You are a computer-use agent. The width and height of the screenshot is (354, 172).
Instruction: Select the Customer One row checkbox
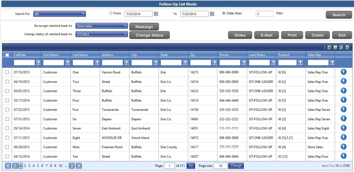click(x=7, y=72)
